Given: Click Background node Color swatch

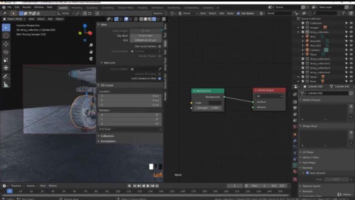Looking at the screenshot, I should 215,103.
